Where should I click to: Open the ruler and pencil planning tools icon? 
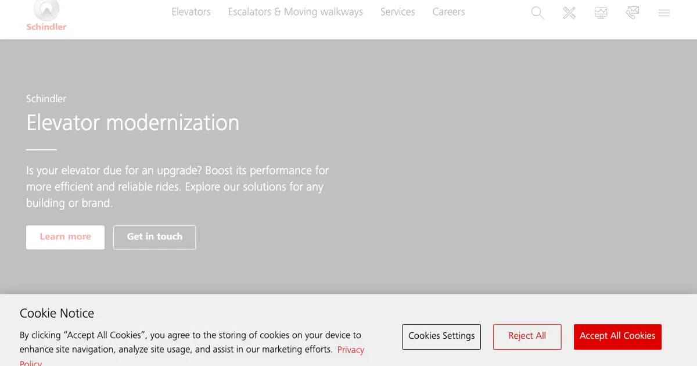point(569,12)
